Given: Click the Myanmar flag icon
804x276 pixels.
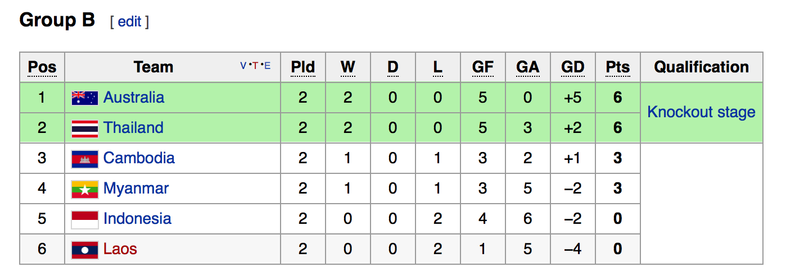Looking at the screenshot, I should [x=85, y=189].
